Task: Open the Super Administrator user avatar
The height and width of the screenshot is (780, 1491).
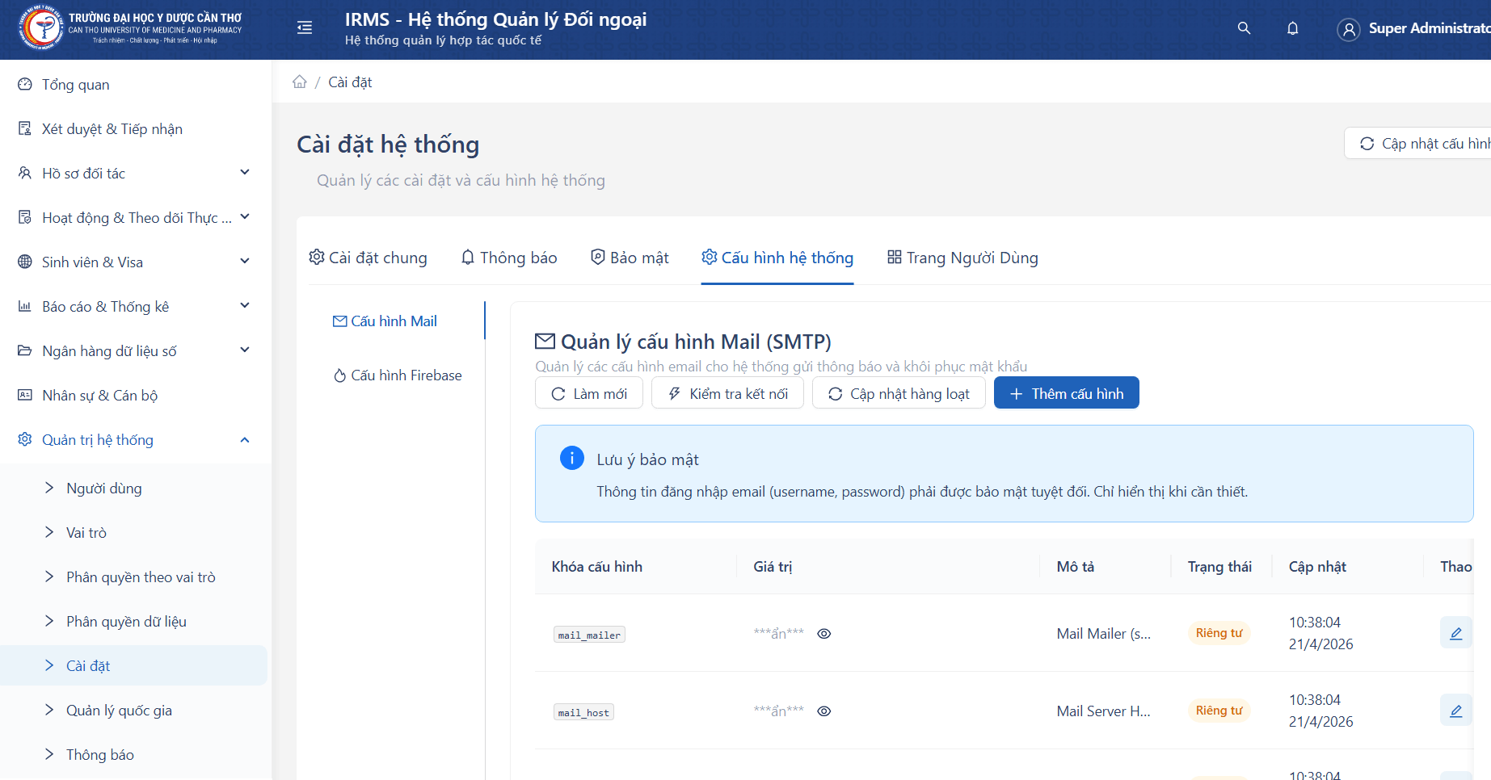Action: [x=1348, y=30]
